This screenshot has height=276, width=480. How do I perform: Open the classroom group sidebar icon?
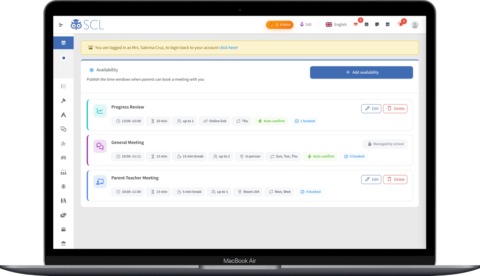(x=63, y=172)
